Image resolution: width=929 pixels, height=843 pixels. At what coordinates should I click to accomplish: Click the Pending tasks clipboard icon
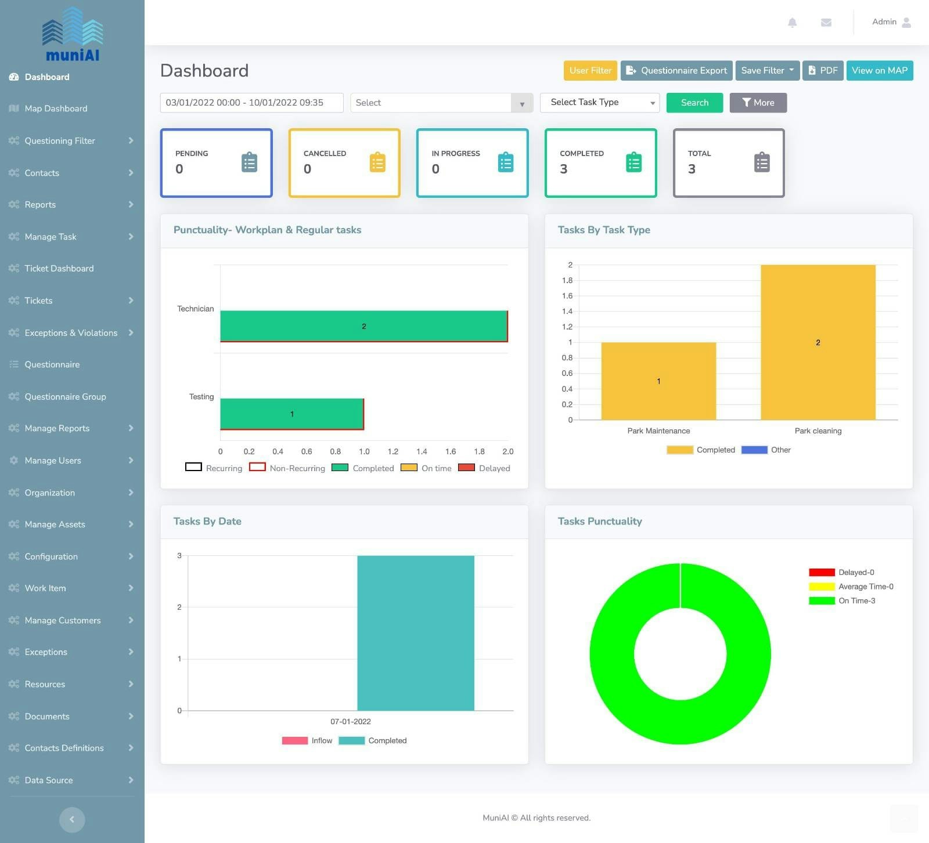coord(250,162)
